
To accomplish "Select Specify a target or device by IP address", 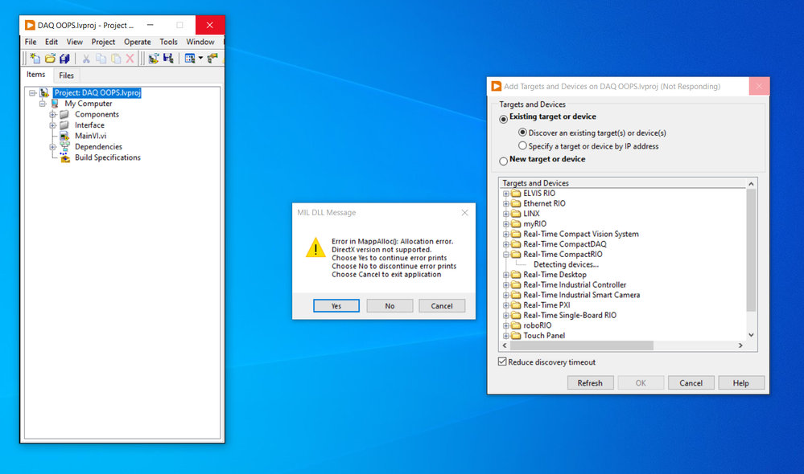I will click(x=522, y=145).
